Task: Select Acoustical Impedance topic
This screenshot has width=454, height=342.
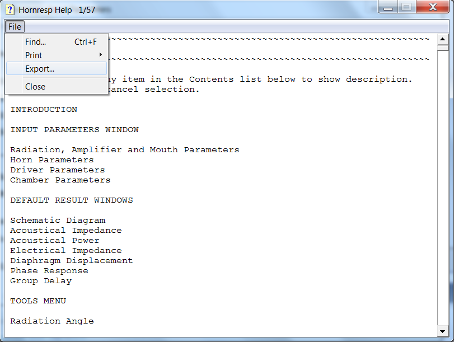Action: (x=66, y=231)
